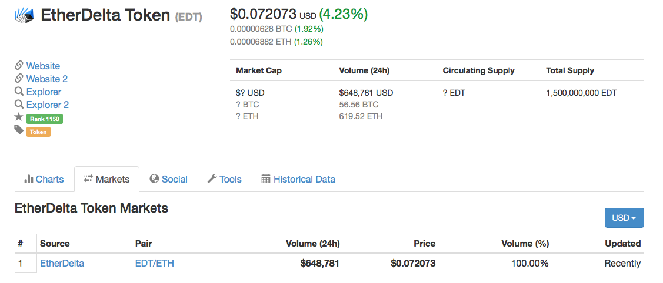Click the green Rank 1158 badge
This screenshot has height=283, width=663.
45,119
